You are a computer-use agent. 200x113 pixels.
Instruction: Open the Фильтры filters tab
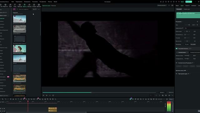(29, 5)
